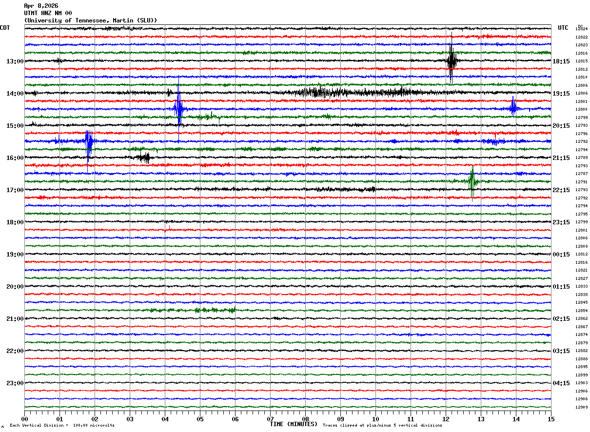Select the 10 minute tick label
This screenshot has width=590, height=432.
pyautogui.click(x=375, y=419)
